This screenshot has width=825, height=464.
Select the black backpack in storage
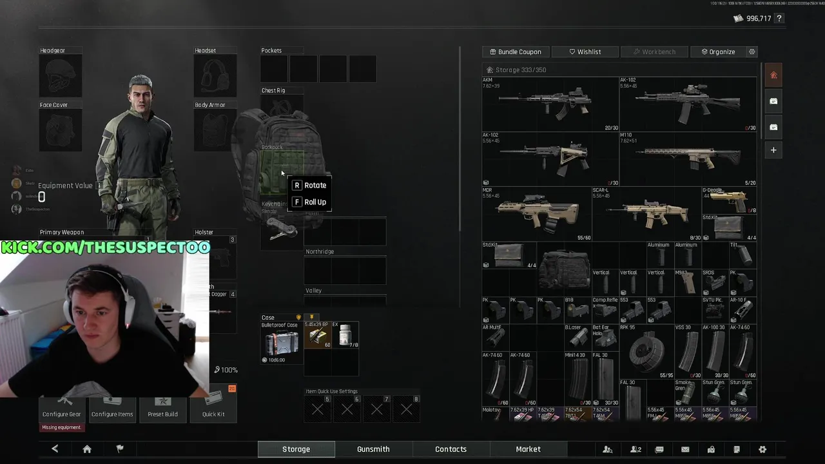564,269
